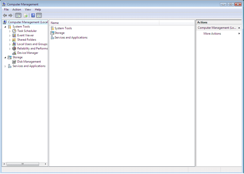This screenshot has height=174, width=244.
Task: Select Disk Management in the tree
Action: [x=29, y=62]
